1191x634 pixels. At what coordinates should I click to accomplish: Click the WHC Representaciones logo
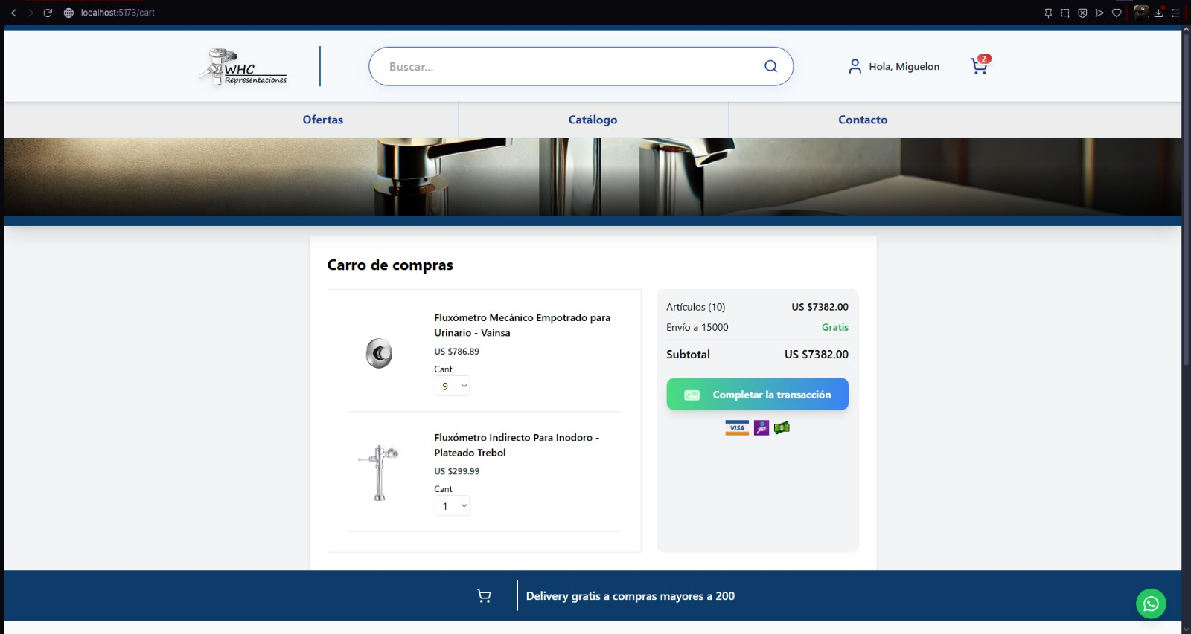click(243, 67)
